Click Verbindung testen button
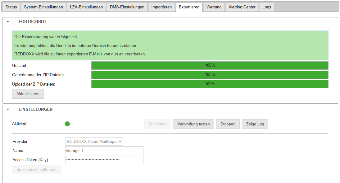 pyautogui.click(x=193, y=124)
